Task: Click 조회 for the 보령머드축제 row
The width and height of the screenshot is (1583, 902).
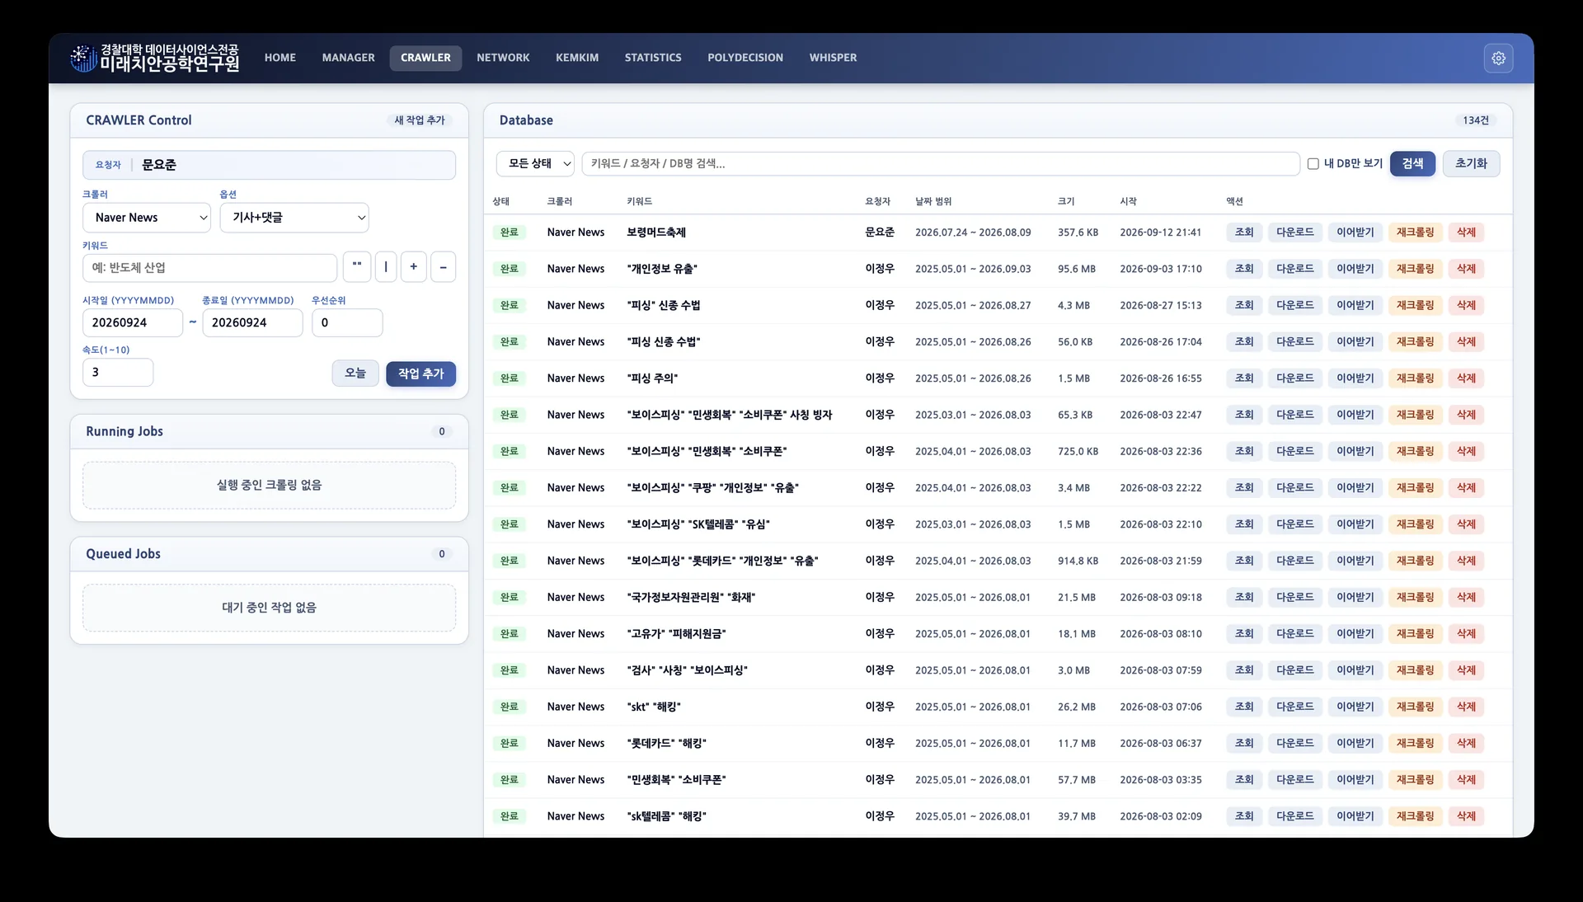Action: 1243,233
